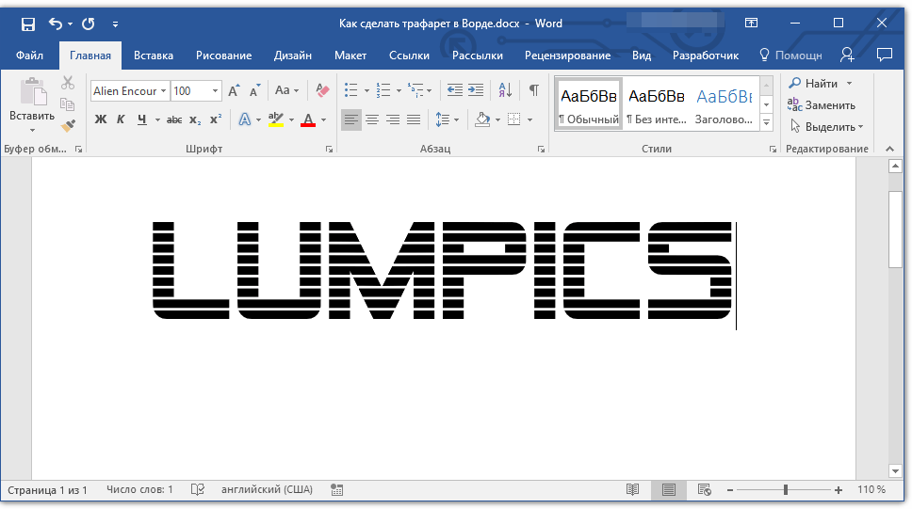Screen dimensions: 912x509
Task: Align text right
Action: coord(393,119)
